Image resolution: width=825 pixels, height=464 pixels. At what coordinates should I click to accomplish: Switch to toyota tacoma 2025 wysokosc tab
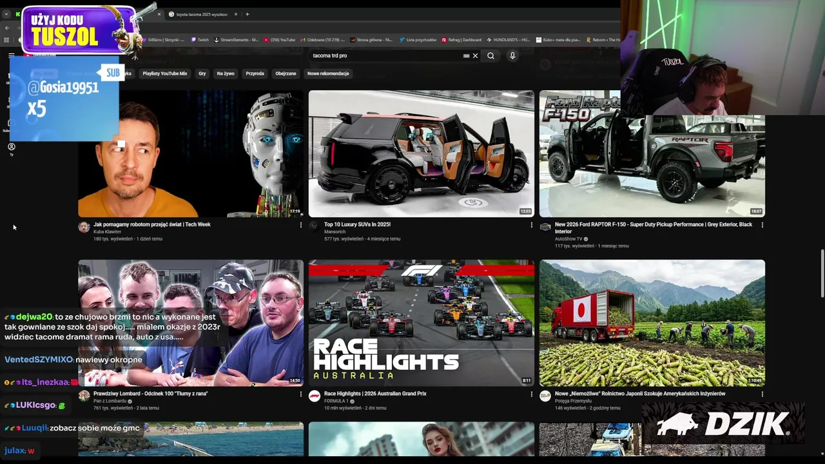202,14
